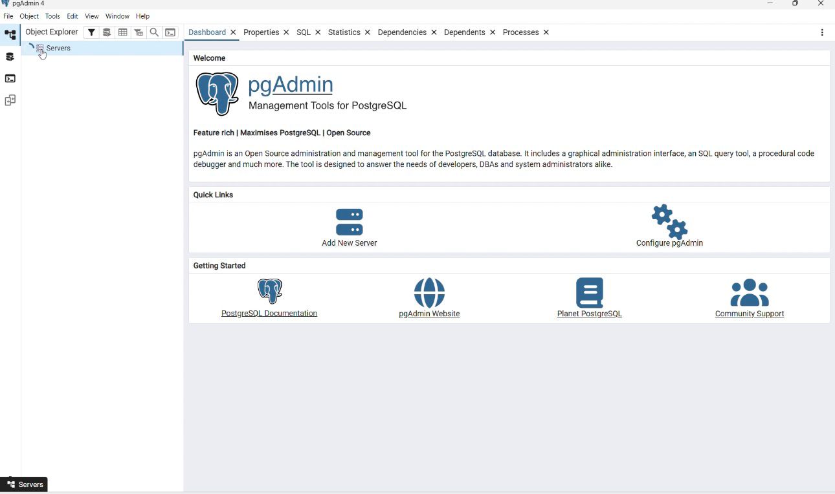Image resolution: width=835 pixels, height=494 pixels.
Task: Open the PostgreSQL Documentation link
Action: pyautogui.click(x=269, y=314)
